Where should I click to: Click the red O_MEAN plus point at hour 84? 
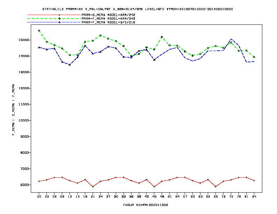pos(254,181)
